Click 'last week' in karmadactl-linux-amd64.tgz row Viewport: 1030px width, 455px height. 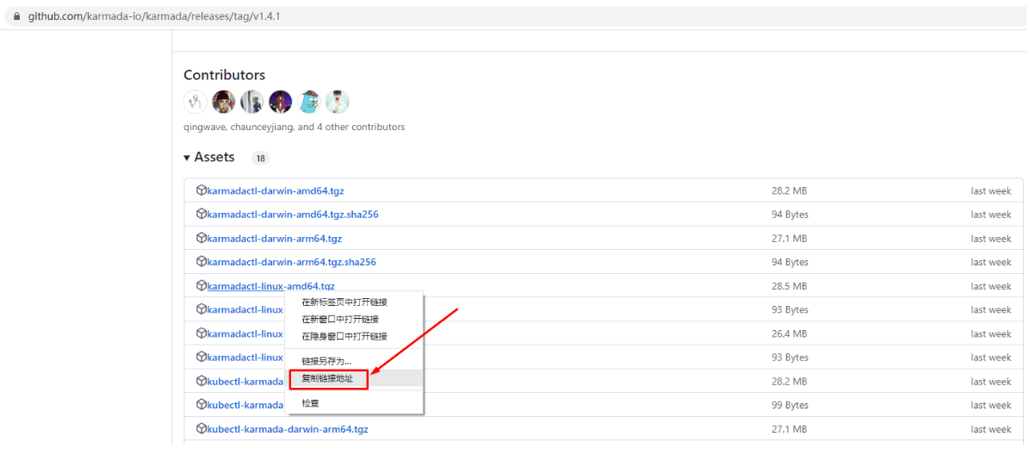(x=991, y=286)
